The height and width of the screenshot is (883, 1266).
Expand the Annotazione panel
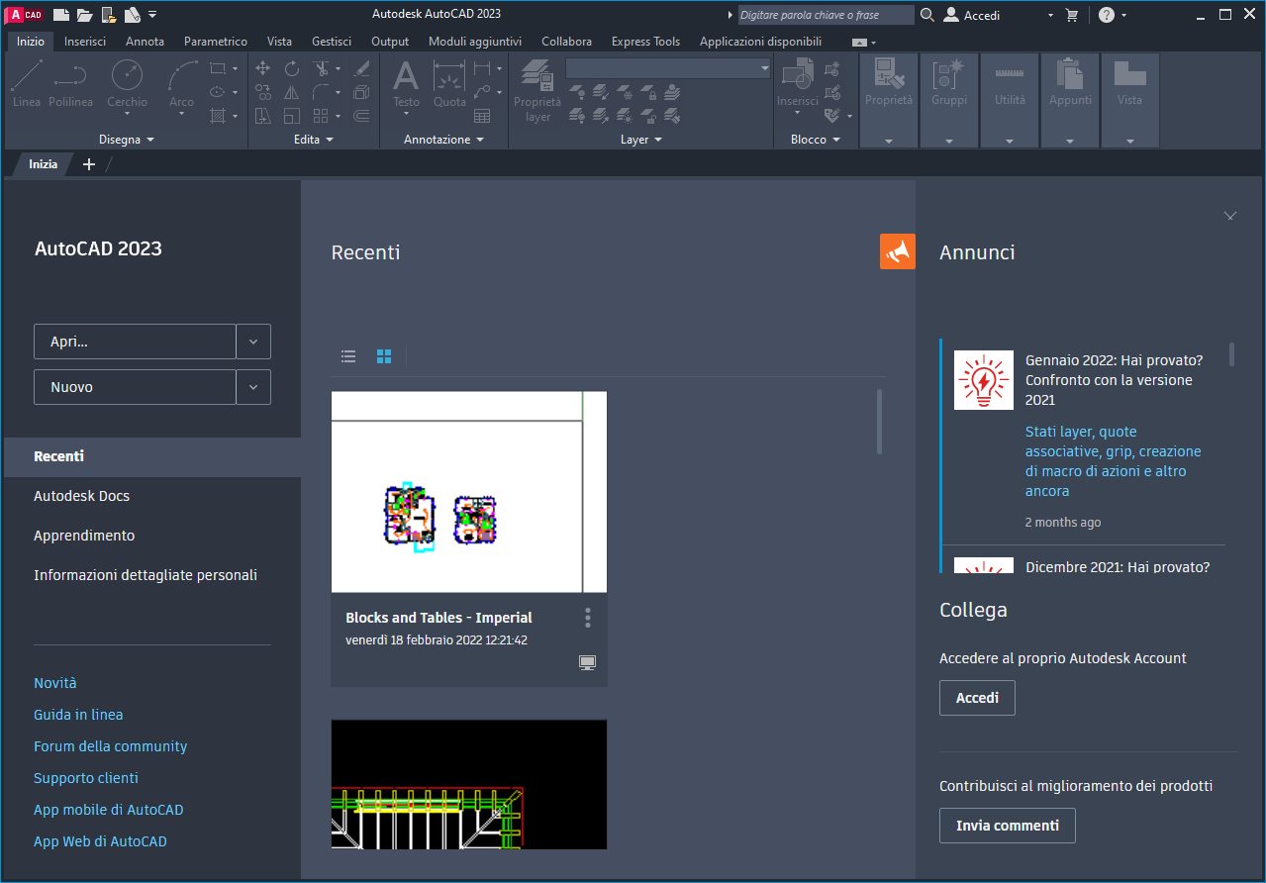[443, 140]
